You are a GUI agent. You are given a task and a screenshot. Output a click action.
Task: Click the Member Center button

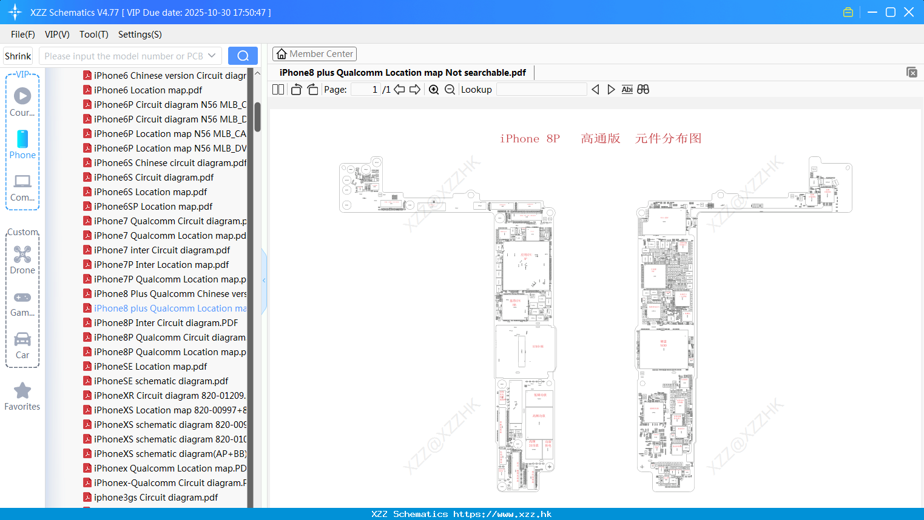(314, 54)
